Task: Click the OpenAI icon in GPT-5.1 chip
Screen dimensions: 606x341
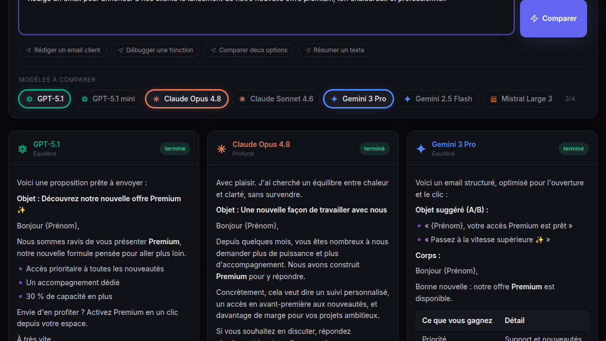Action: coord(29,99)
